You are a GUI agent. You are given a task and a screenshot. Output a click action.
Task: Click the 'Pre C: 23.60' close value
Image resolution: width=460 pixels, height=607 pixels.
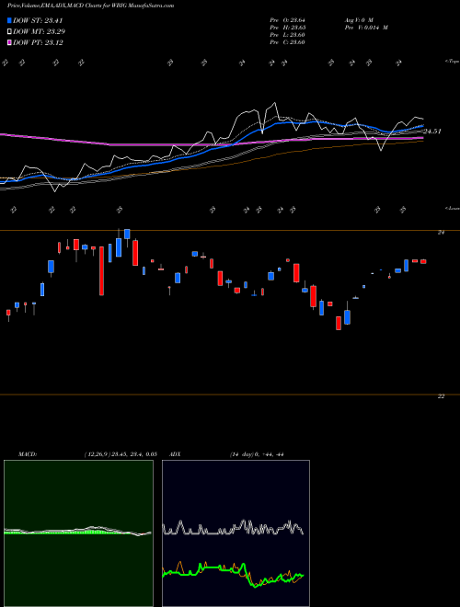[288, 42]
